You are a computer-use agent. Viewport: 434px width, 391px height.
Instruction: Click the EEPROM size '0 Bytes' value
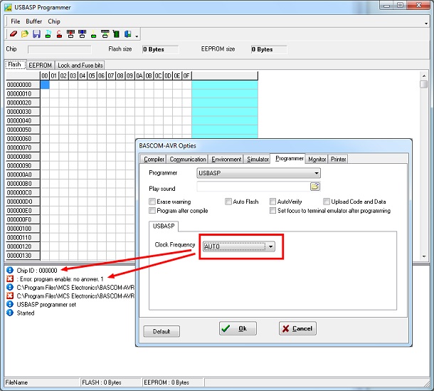pyautogui.click(x=269, y=50)
